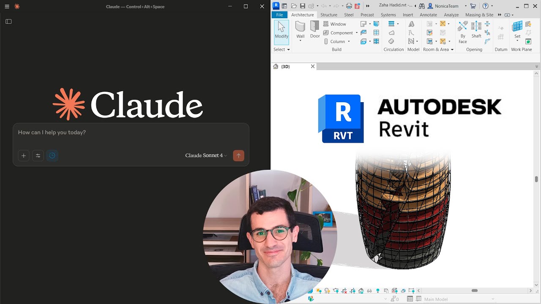The image size is (541, 304).
Task: Switch to the Annotate ribbon tab
Action: pos(429,15)
